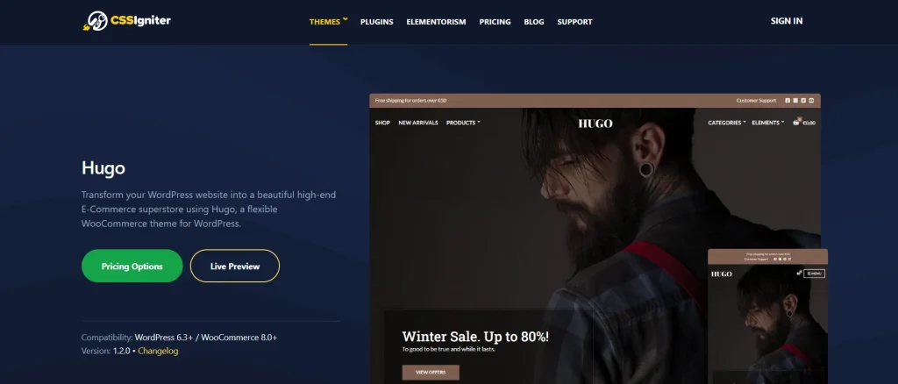898x384 pixels.
Task: Click the cart icon in mobile preview
Action: [798, 273]
